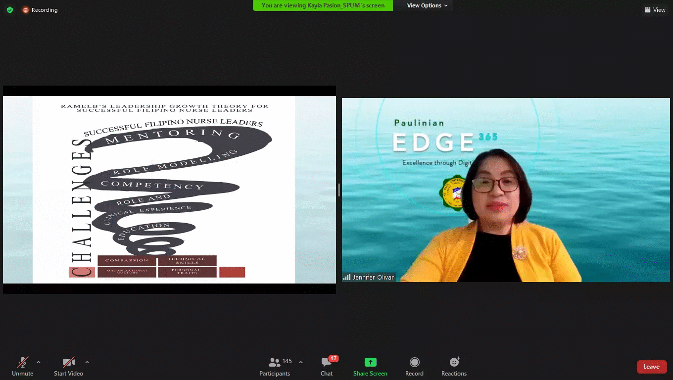Expand video options arrow beside Start Video
Image resolution: width=673 pixels, height=380 pixels.
87,362
